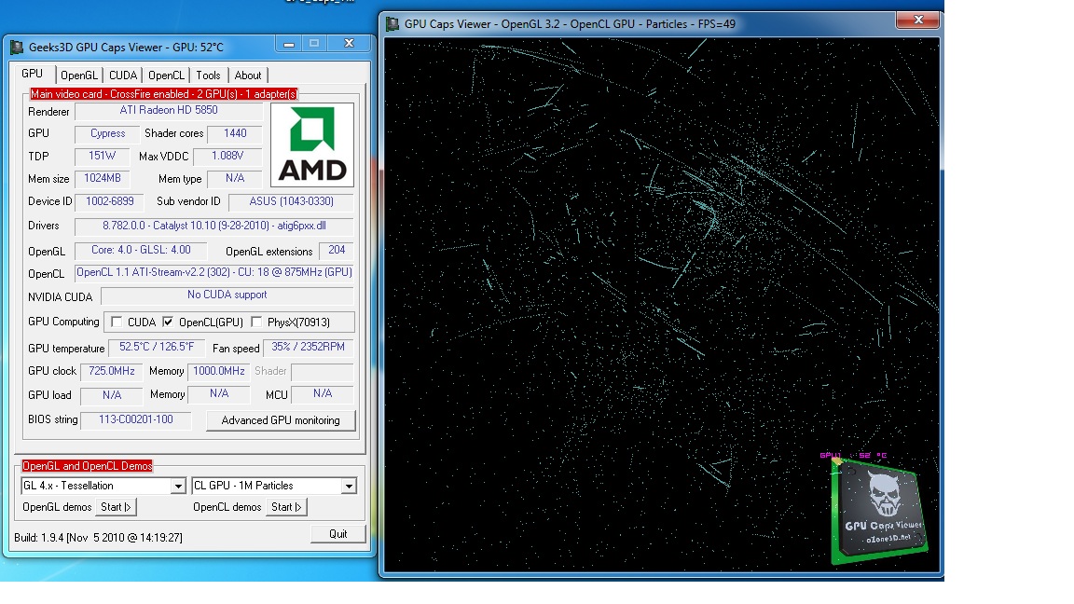1074x604 pixels.
Task: Click the GPU name value Cypress
Action: pos(107,133)
